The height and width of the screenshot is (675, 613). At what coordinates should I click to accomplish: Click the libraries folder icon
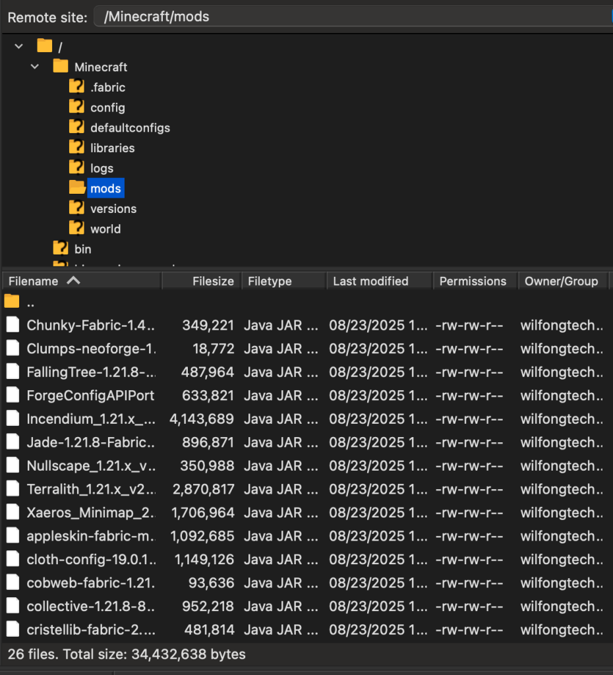coord(76,147)
